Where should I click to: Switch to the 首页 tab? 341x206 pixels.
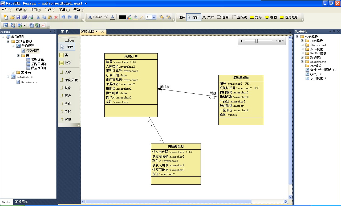point(65,31)
